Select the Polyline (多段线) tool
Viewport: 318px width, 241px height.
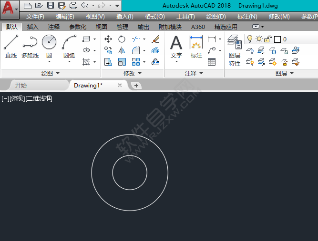click(x=30, y=46)
